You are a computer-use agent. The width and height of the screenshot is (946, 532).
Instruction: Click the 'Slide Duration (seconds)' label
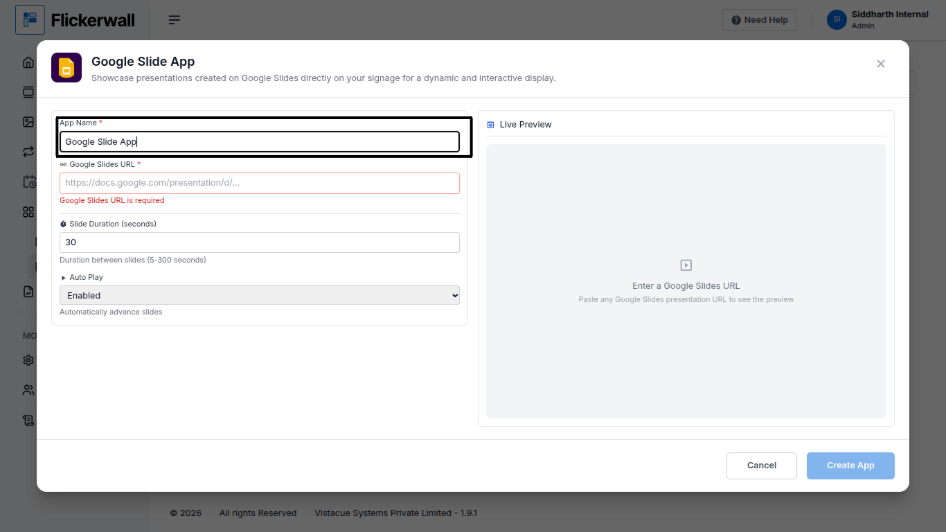click(113, 224)
